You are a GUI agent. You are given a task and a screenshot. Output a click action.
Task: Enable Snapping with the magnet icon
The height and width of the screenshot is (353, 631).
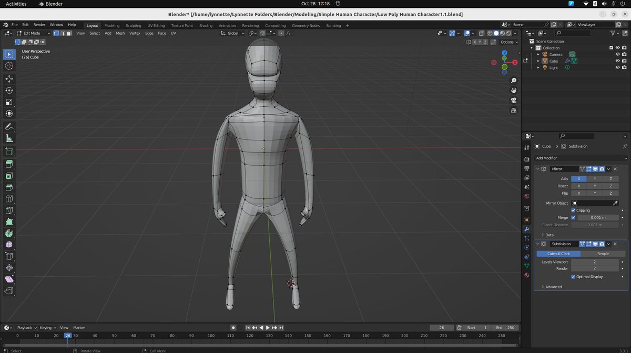[263, 33]
